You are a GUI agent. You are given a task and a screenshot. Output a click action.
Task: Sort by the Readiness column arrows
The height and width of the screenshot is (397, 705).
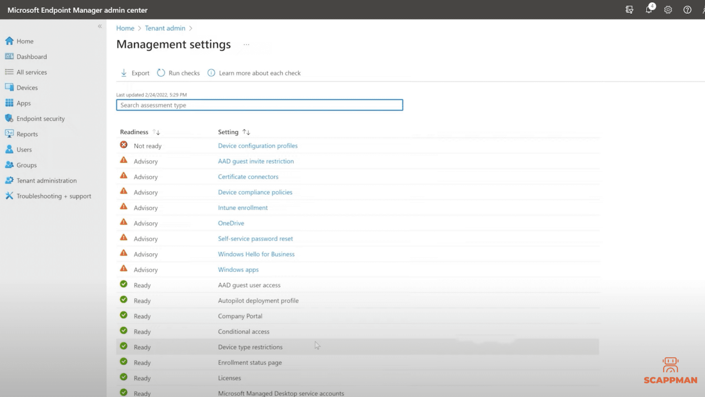click(x=156, y=132)
